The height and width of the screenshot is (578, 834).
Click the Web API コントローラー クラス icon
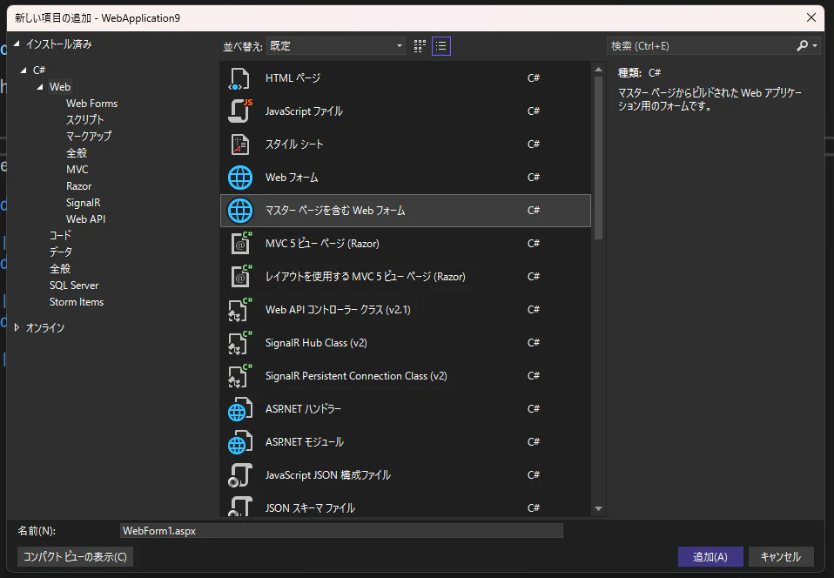(x=240, y=310)
